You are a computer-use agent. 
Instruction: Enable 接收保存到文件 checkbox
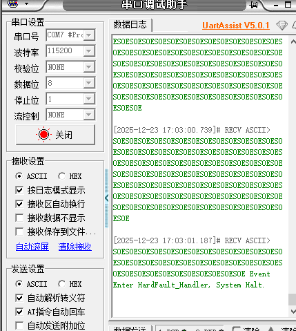tap(19, 231)
